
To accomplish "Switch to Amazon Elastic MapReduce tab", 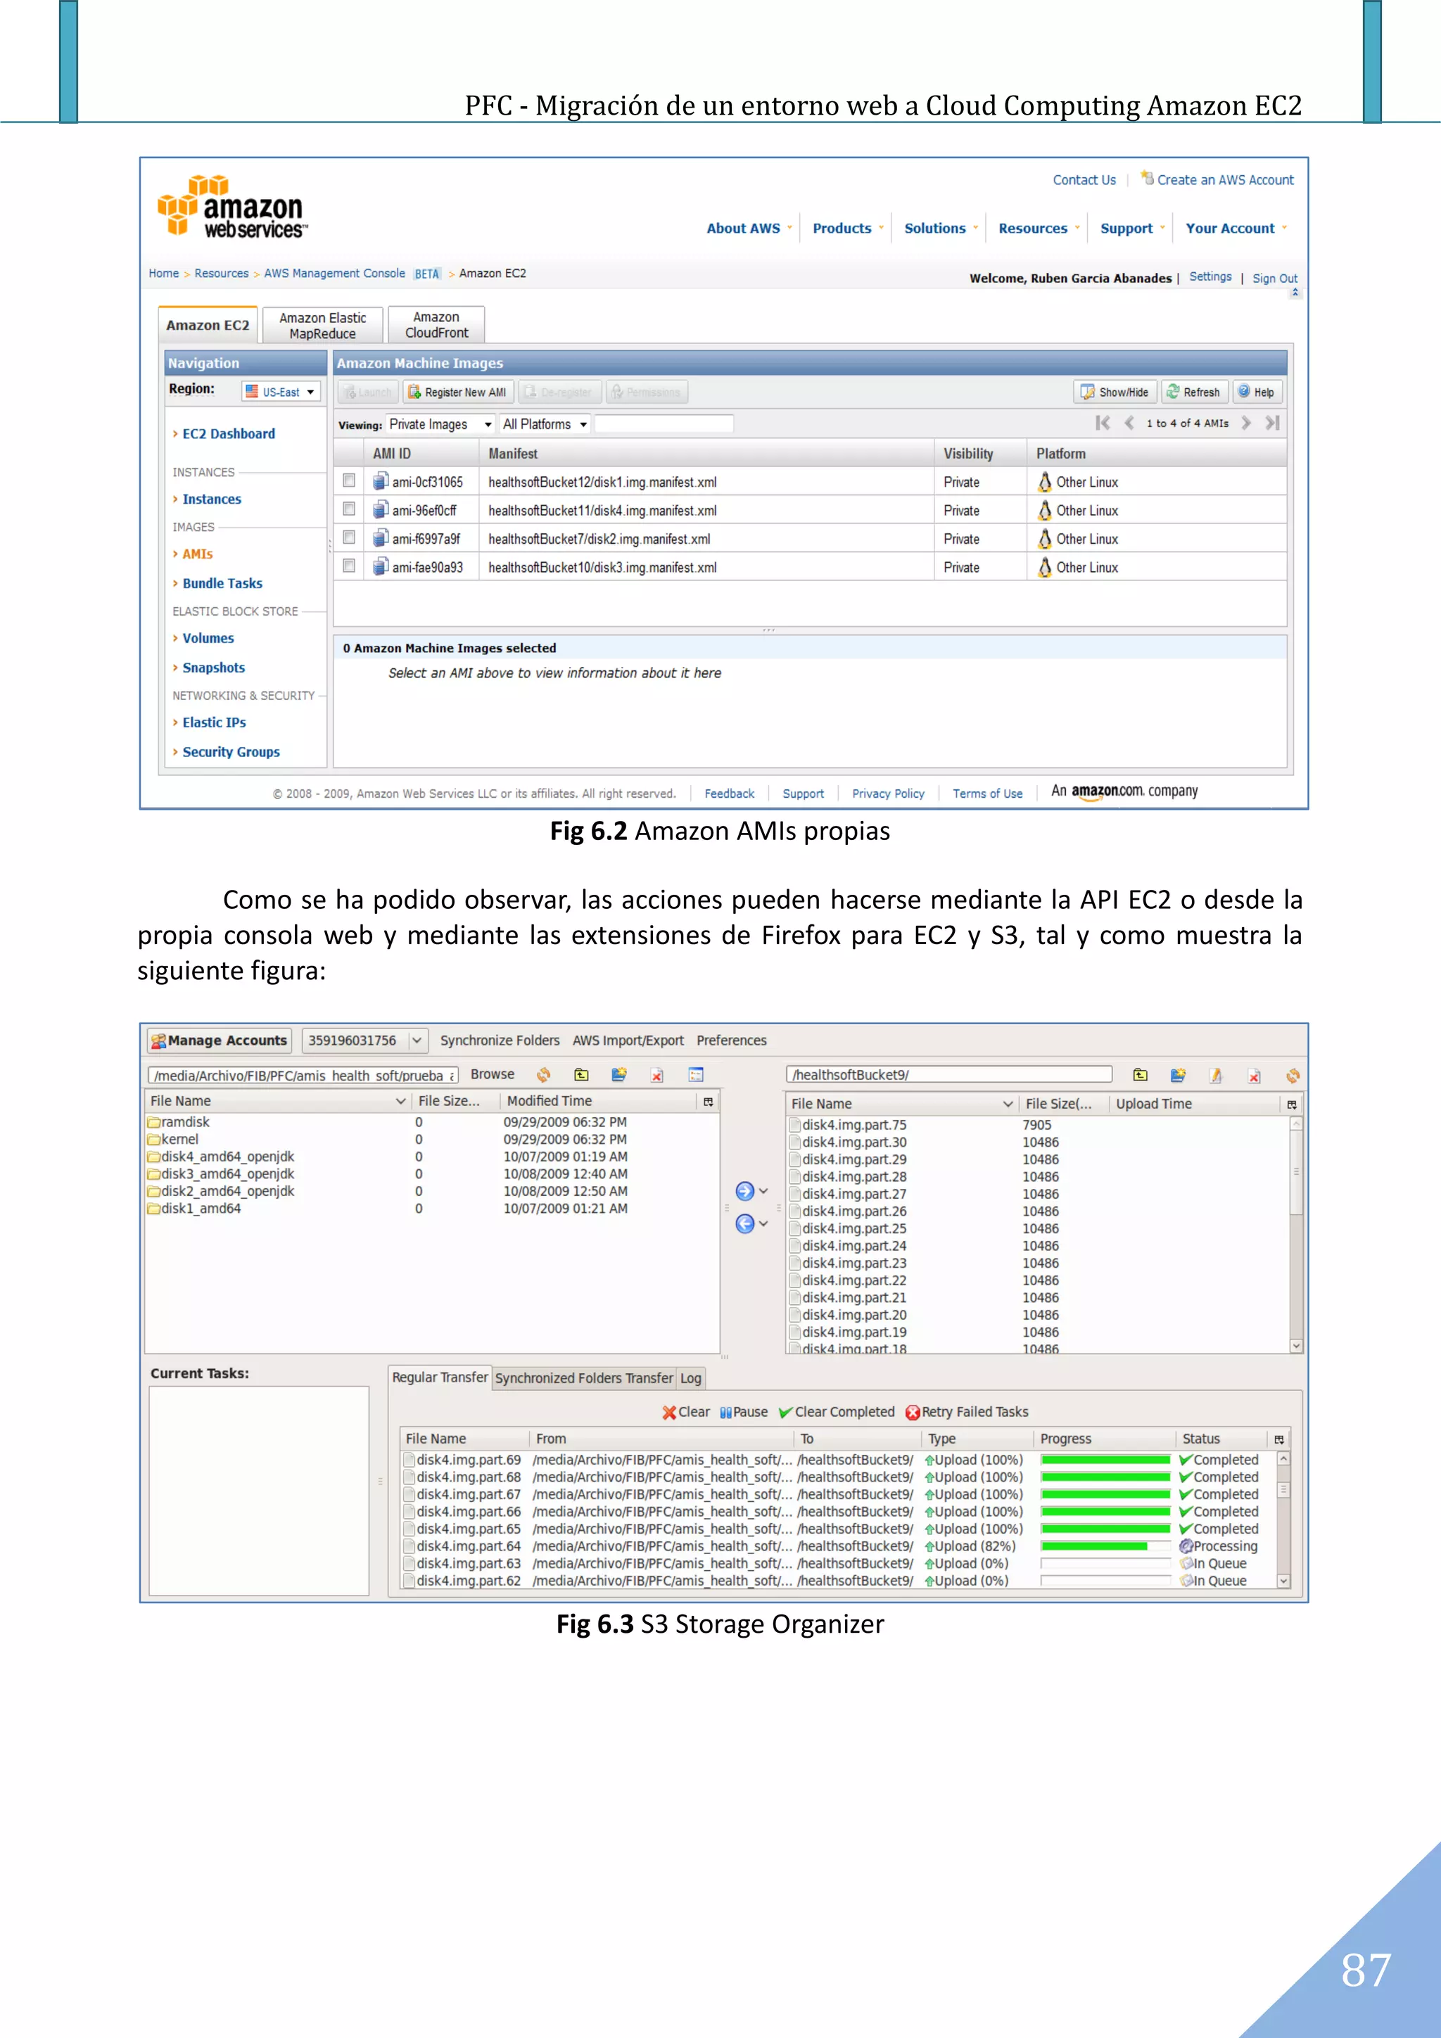I will [322, 326].
